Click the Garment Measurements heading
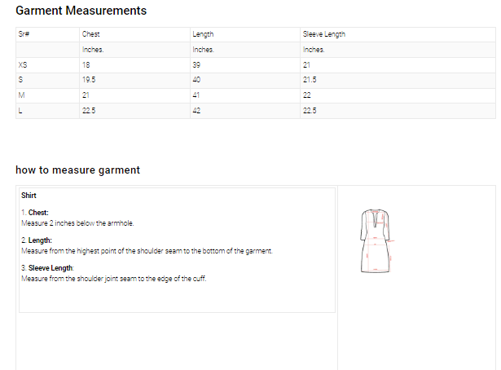Image resolution: width=501 pixels, height=370 pixels. [x=81, y=11]
